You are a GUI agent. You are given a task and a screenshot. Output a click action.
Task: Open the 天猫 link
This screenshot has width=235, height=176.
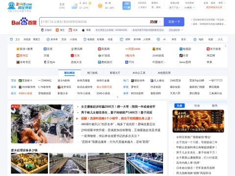(47, 56)
